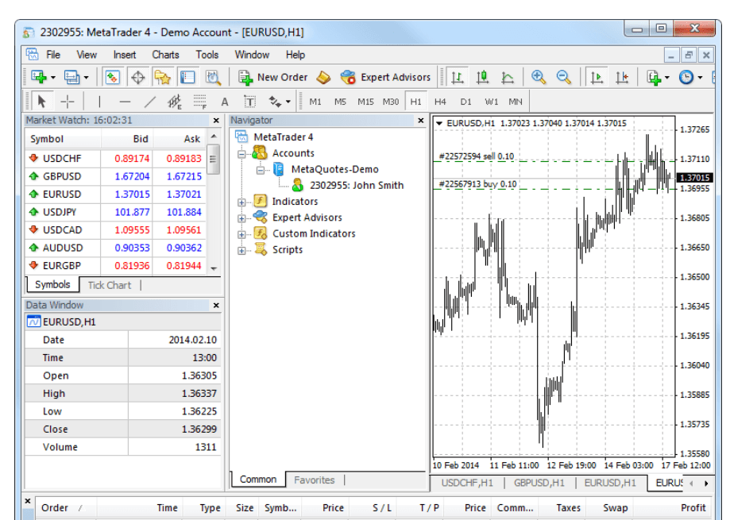Click the New Order button

(x=272, y=77)
